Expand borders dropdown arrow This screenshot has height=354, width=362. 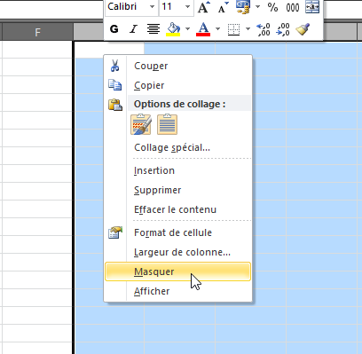248,29
